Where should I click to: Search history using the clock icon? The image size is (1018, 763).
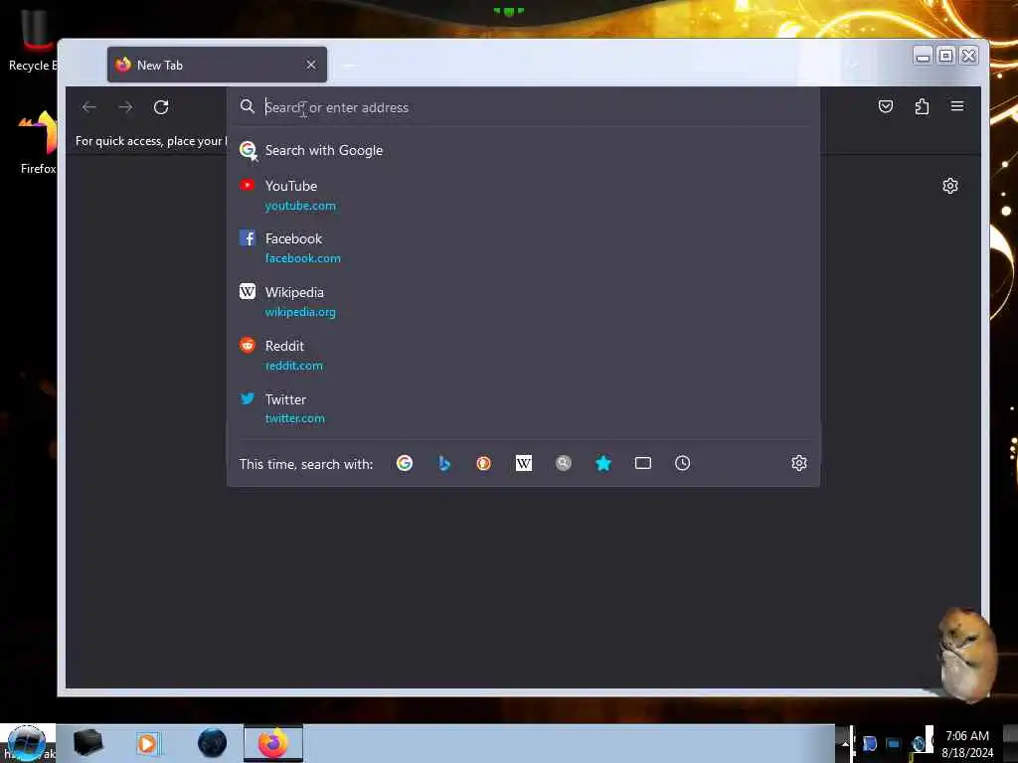(682, 463)
